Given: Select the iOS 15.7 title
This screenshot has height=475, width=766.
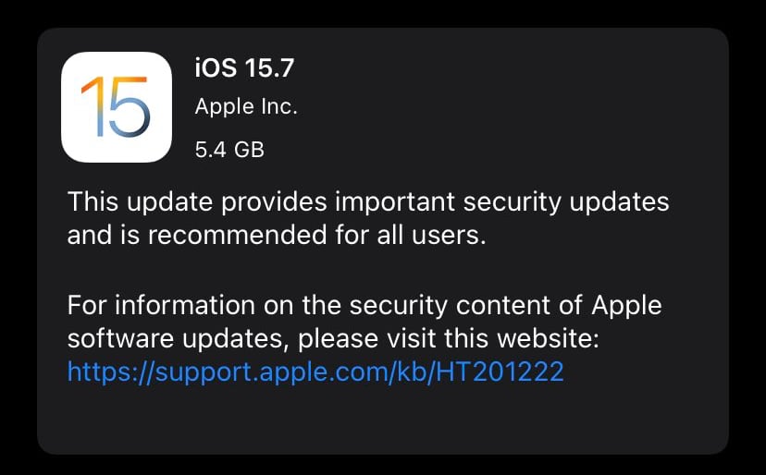Looking at the screenshot, I should pyautogui.click(x=244, y=67).
